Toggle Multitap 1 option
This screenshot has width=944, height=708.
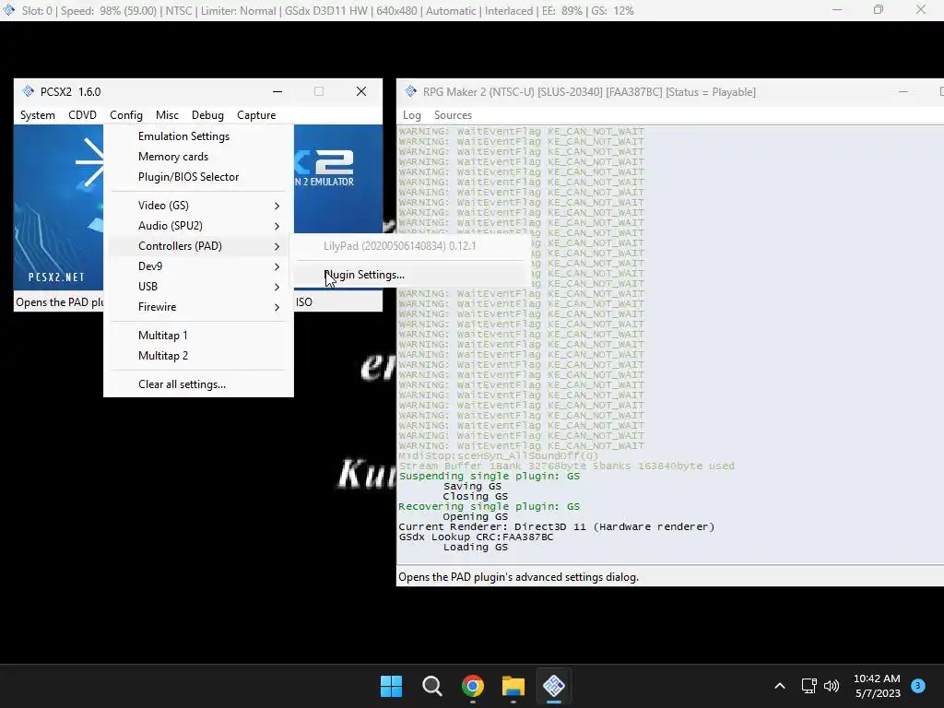coord(199,336)
